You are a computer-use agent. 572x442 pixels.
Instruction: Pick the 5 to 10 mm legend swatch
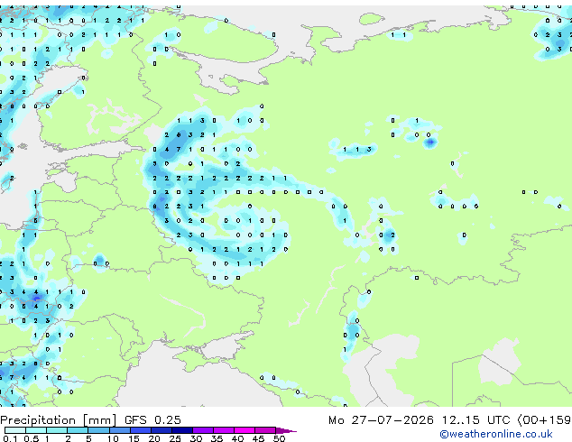98,430
